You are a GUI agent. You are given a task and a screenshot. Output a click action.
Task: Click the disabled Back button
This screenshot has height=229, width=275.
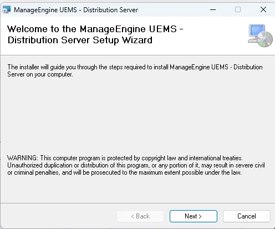tap(140, 216)
